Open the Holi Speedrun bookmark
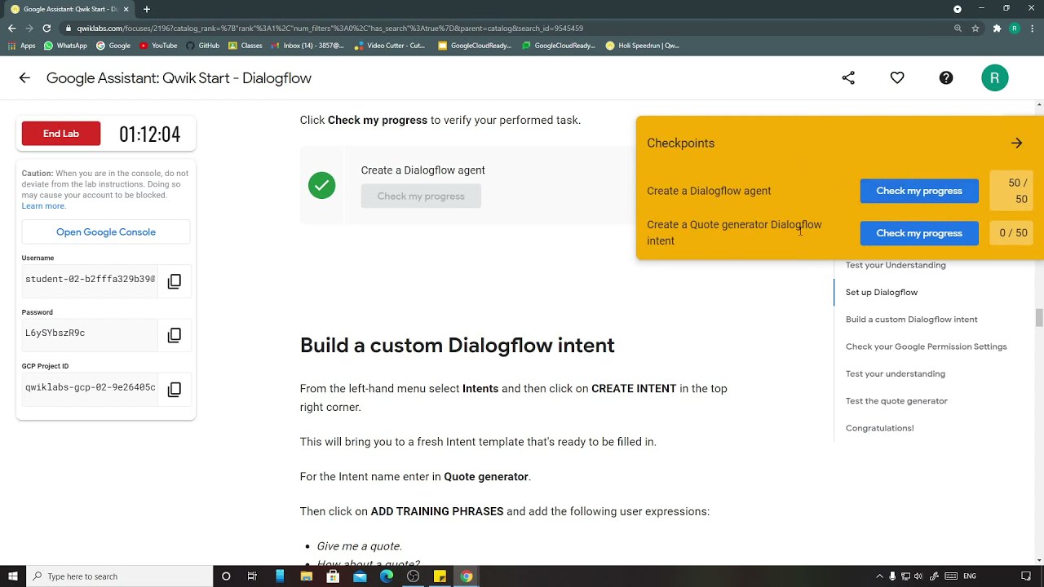 pos(643,46)
